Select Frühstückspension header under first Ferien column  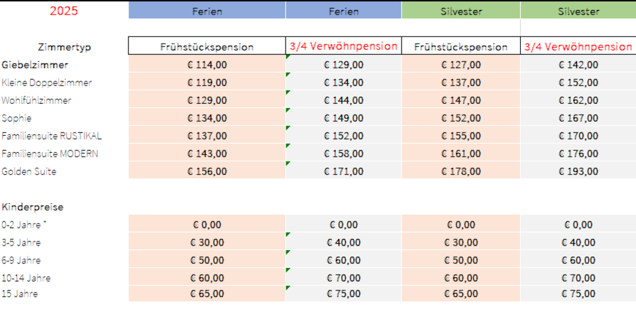(207, 47)
